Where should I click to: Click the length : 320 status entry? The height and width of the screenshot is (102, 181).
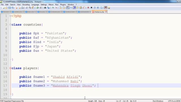point(92,101)
